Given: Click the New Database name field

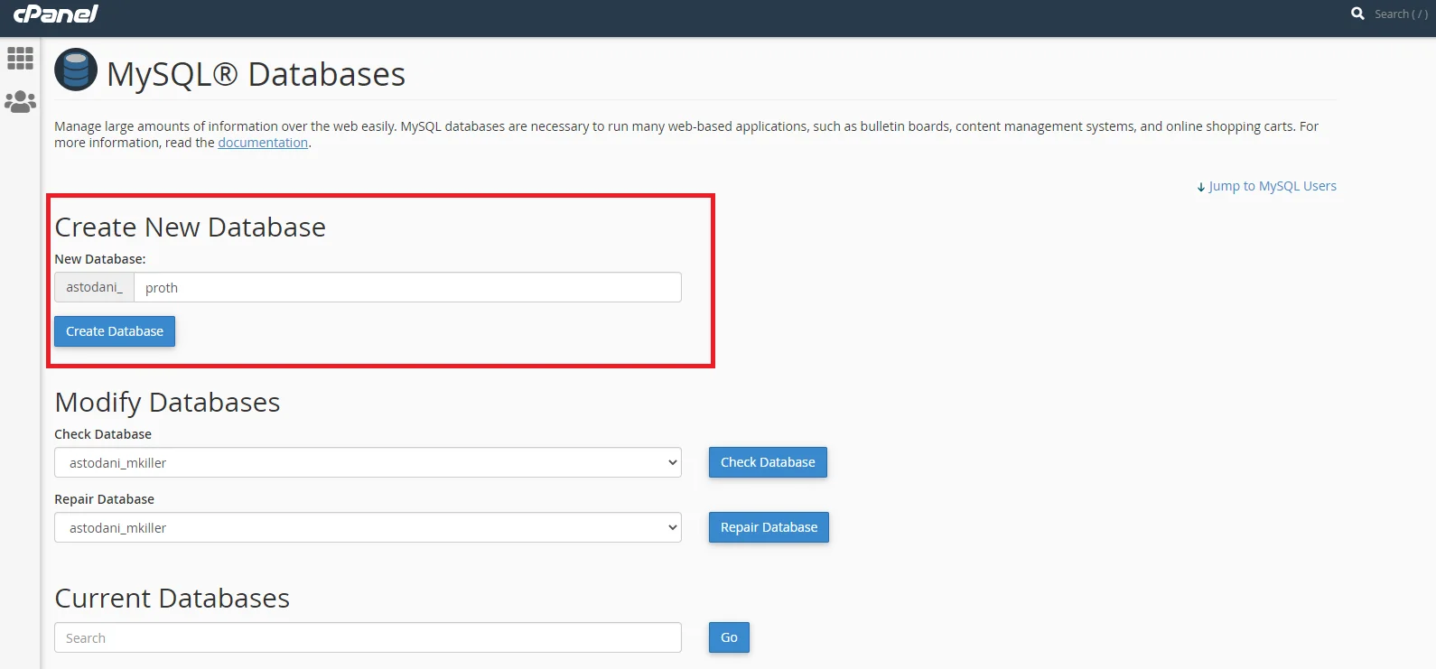Looking at the screenshot, I should click(x=407, y=288).
